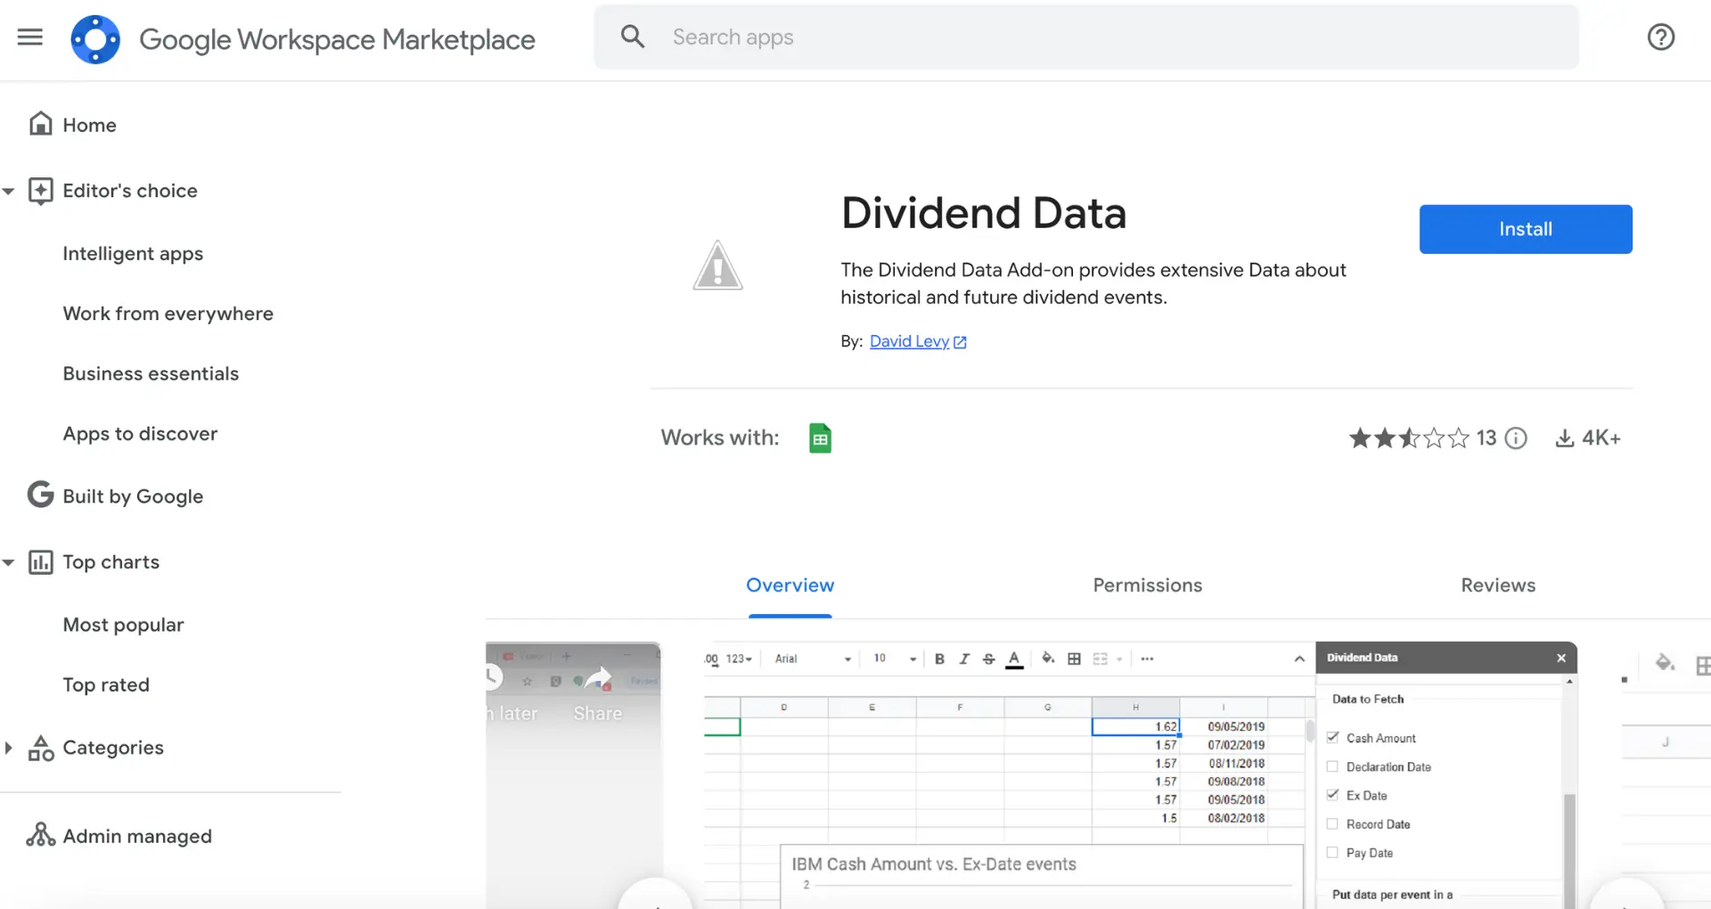The image size is (1711, 909).
Task: Open the David Levy developer link
Action: 909,341
